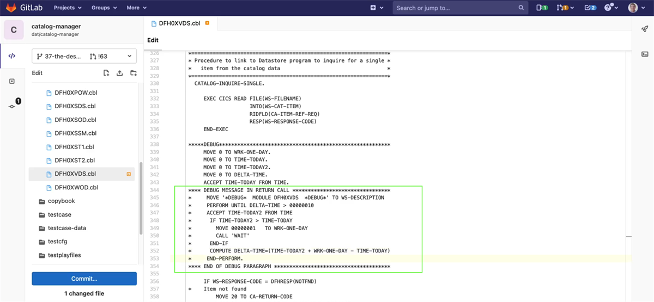654x302 pixels.
Task: Select the Edit code activity icon
Action: tap(12, 56)
